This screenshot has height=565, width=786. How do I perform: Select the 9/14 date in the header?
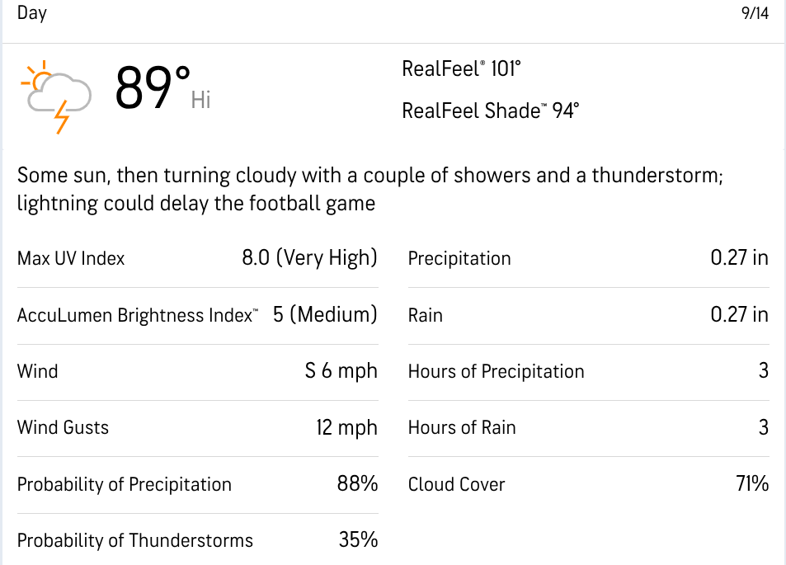[755, 15]
